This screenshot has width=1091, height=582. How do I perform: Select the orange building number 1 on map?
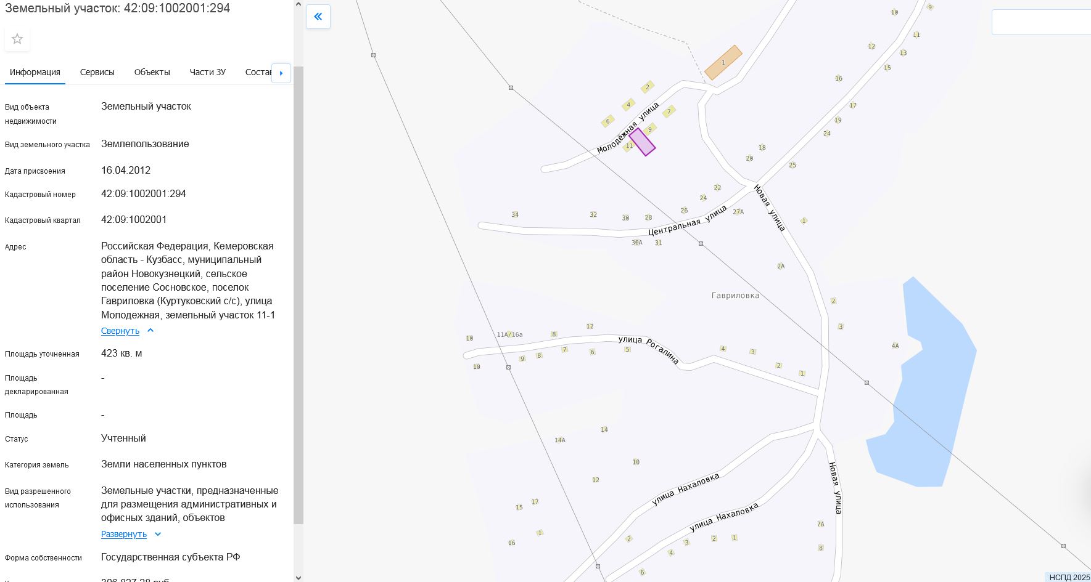click(x=723, y=62)
